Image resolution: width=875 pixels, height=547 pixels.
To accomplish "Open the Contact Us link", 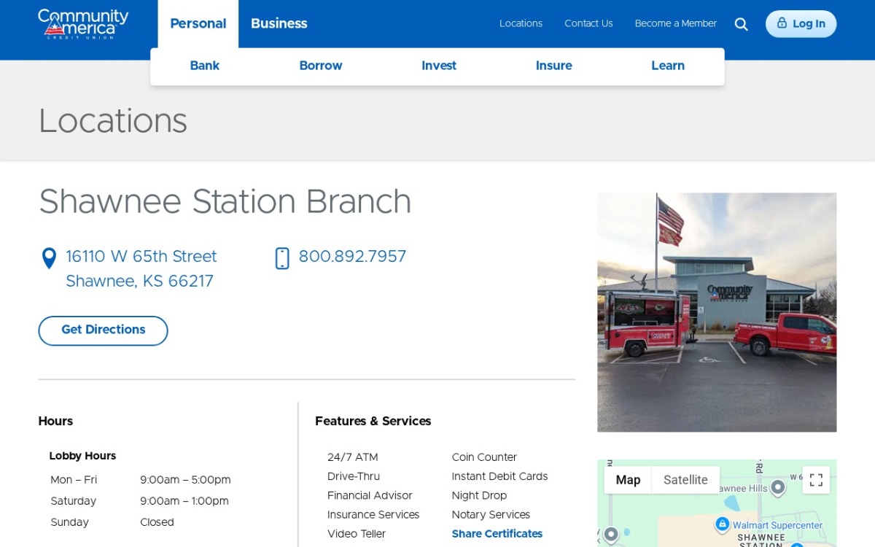I will click(588, 23).
